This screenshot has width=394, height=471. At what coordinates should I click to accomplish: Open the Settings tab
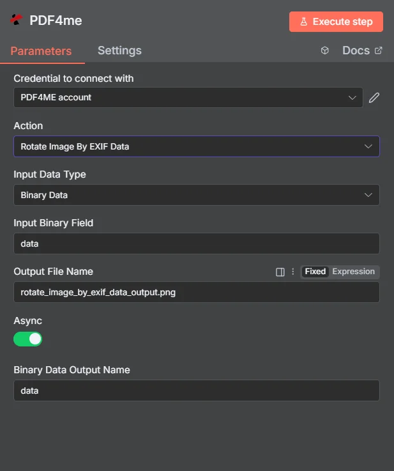(x=119, y=50)
